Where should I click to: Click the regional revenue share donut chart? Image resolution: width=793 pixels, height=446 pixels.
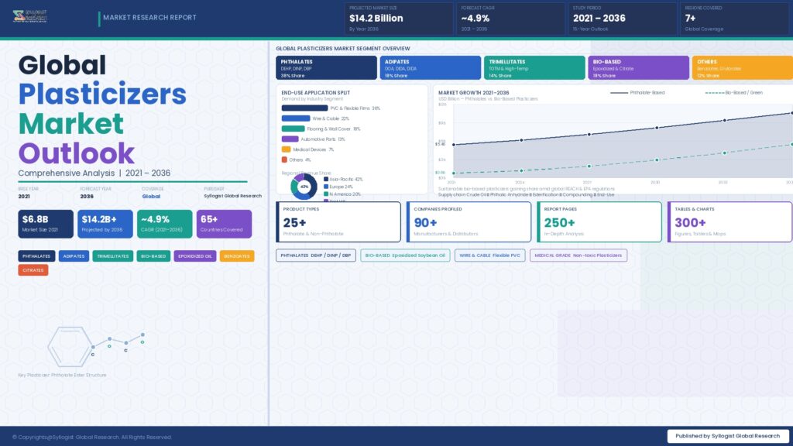[304, 187]
